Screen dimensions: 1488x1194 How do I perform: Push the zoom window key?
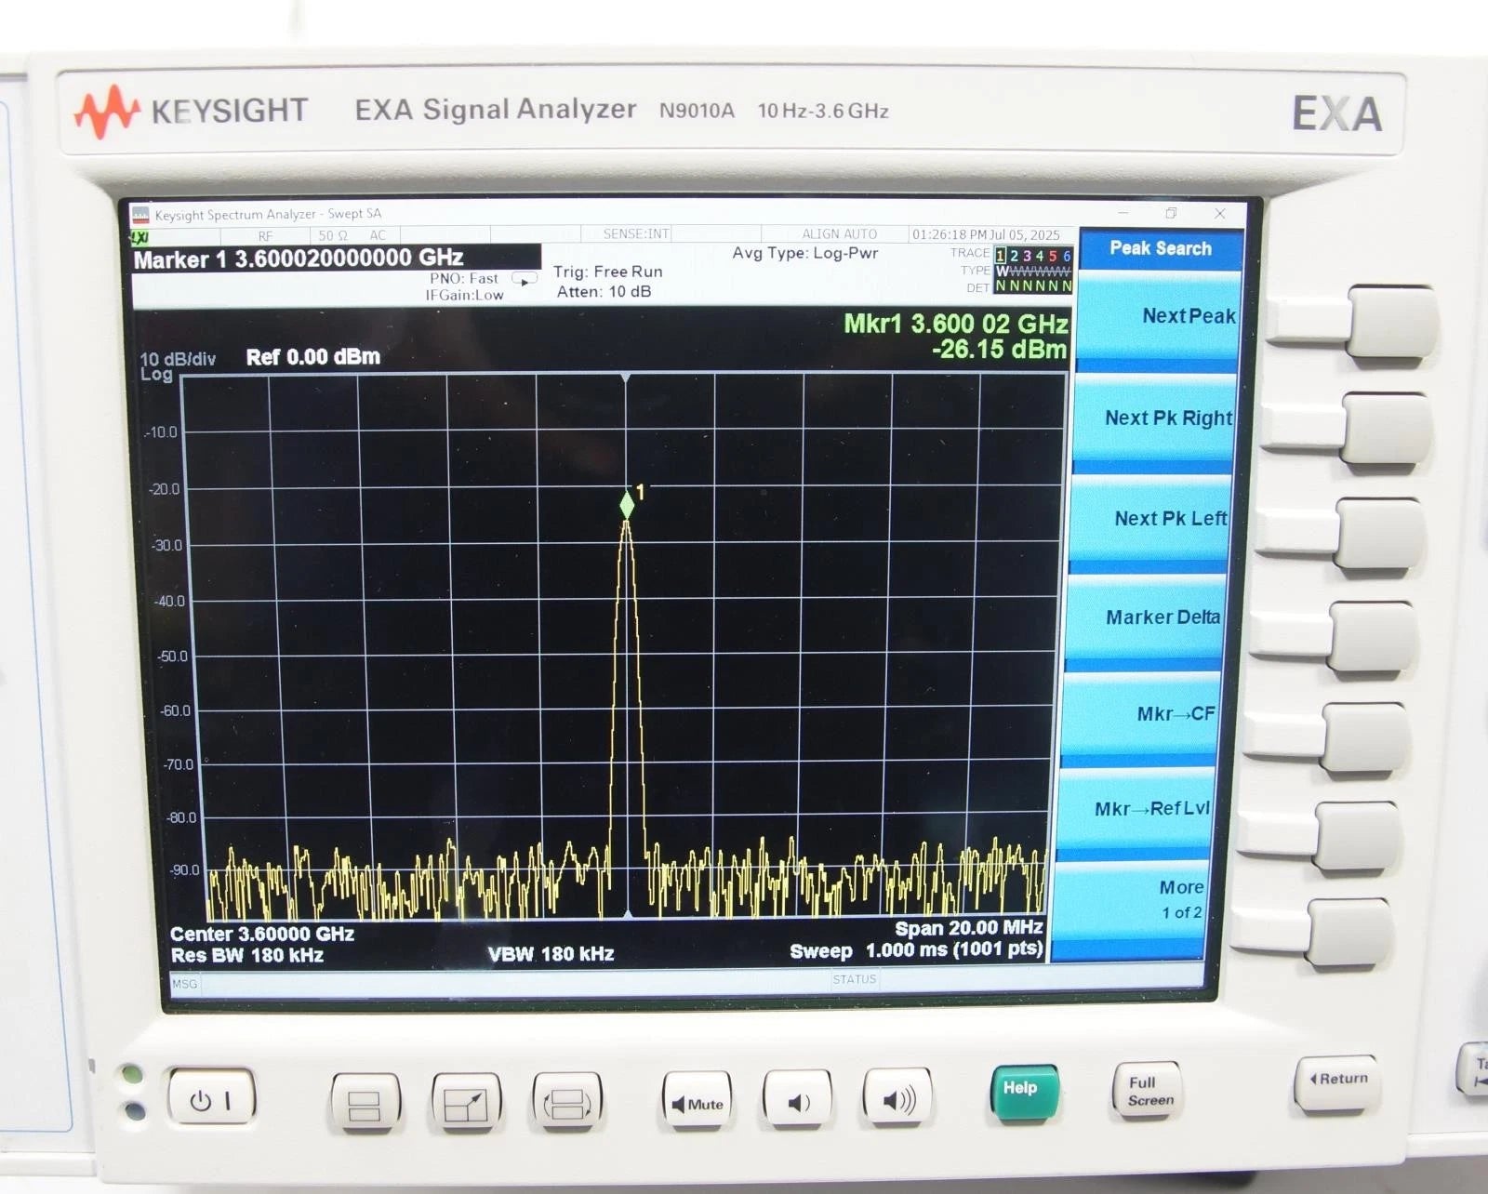coord(466,1103)
